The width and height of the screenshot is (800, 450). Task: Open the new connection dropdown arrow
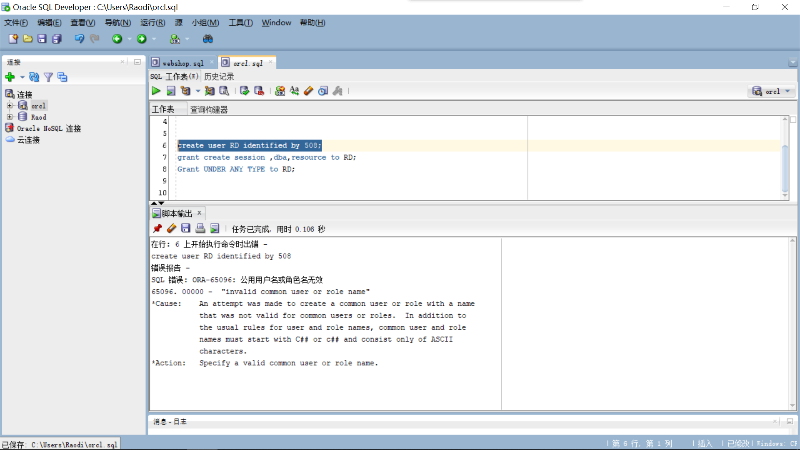pyautogui.click(x=22, y=77)
